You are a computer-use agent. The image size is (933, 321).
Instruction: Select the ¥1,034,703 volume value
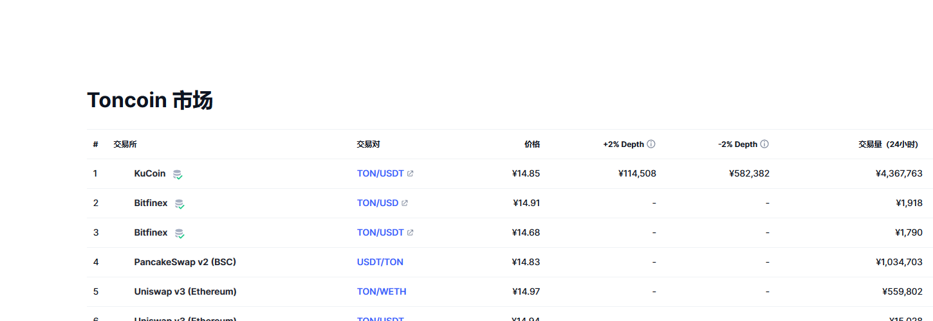click(899, 262)
